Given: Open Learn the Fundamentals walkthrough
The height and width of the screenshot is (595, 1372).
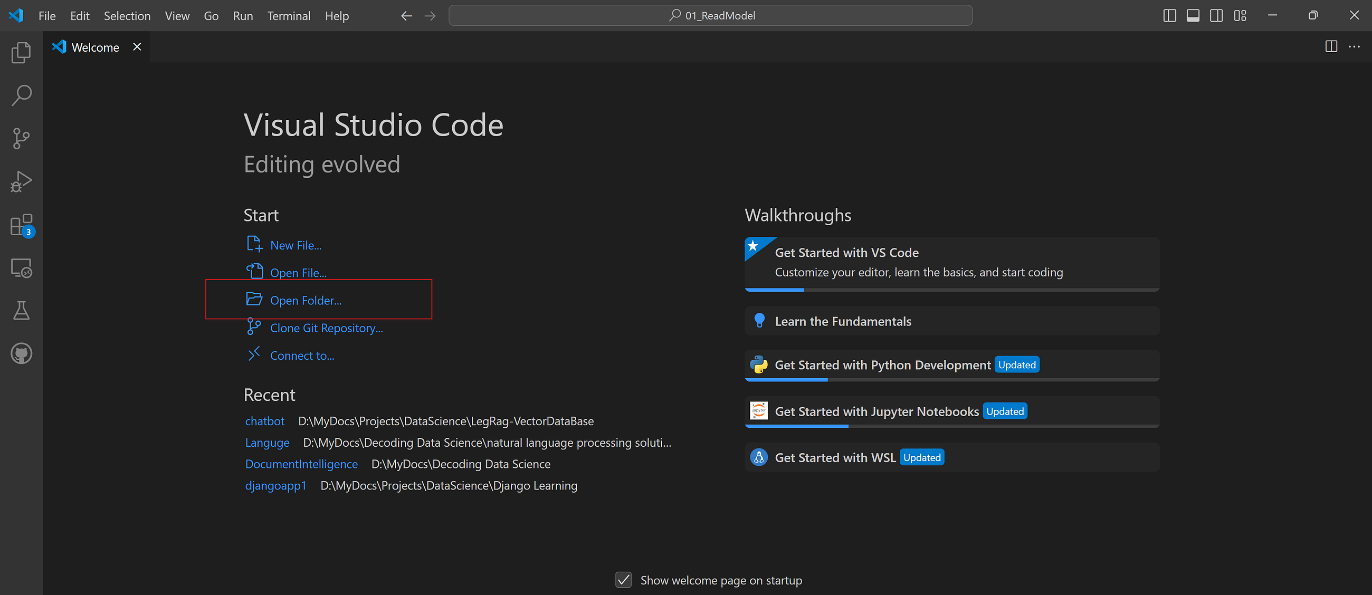Looking at the screenshot, I should 952,321.
